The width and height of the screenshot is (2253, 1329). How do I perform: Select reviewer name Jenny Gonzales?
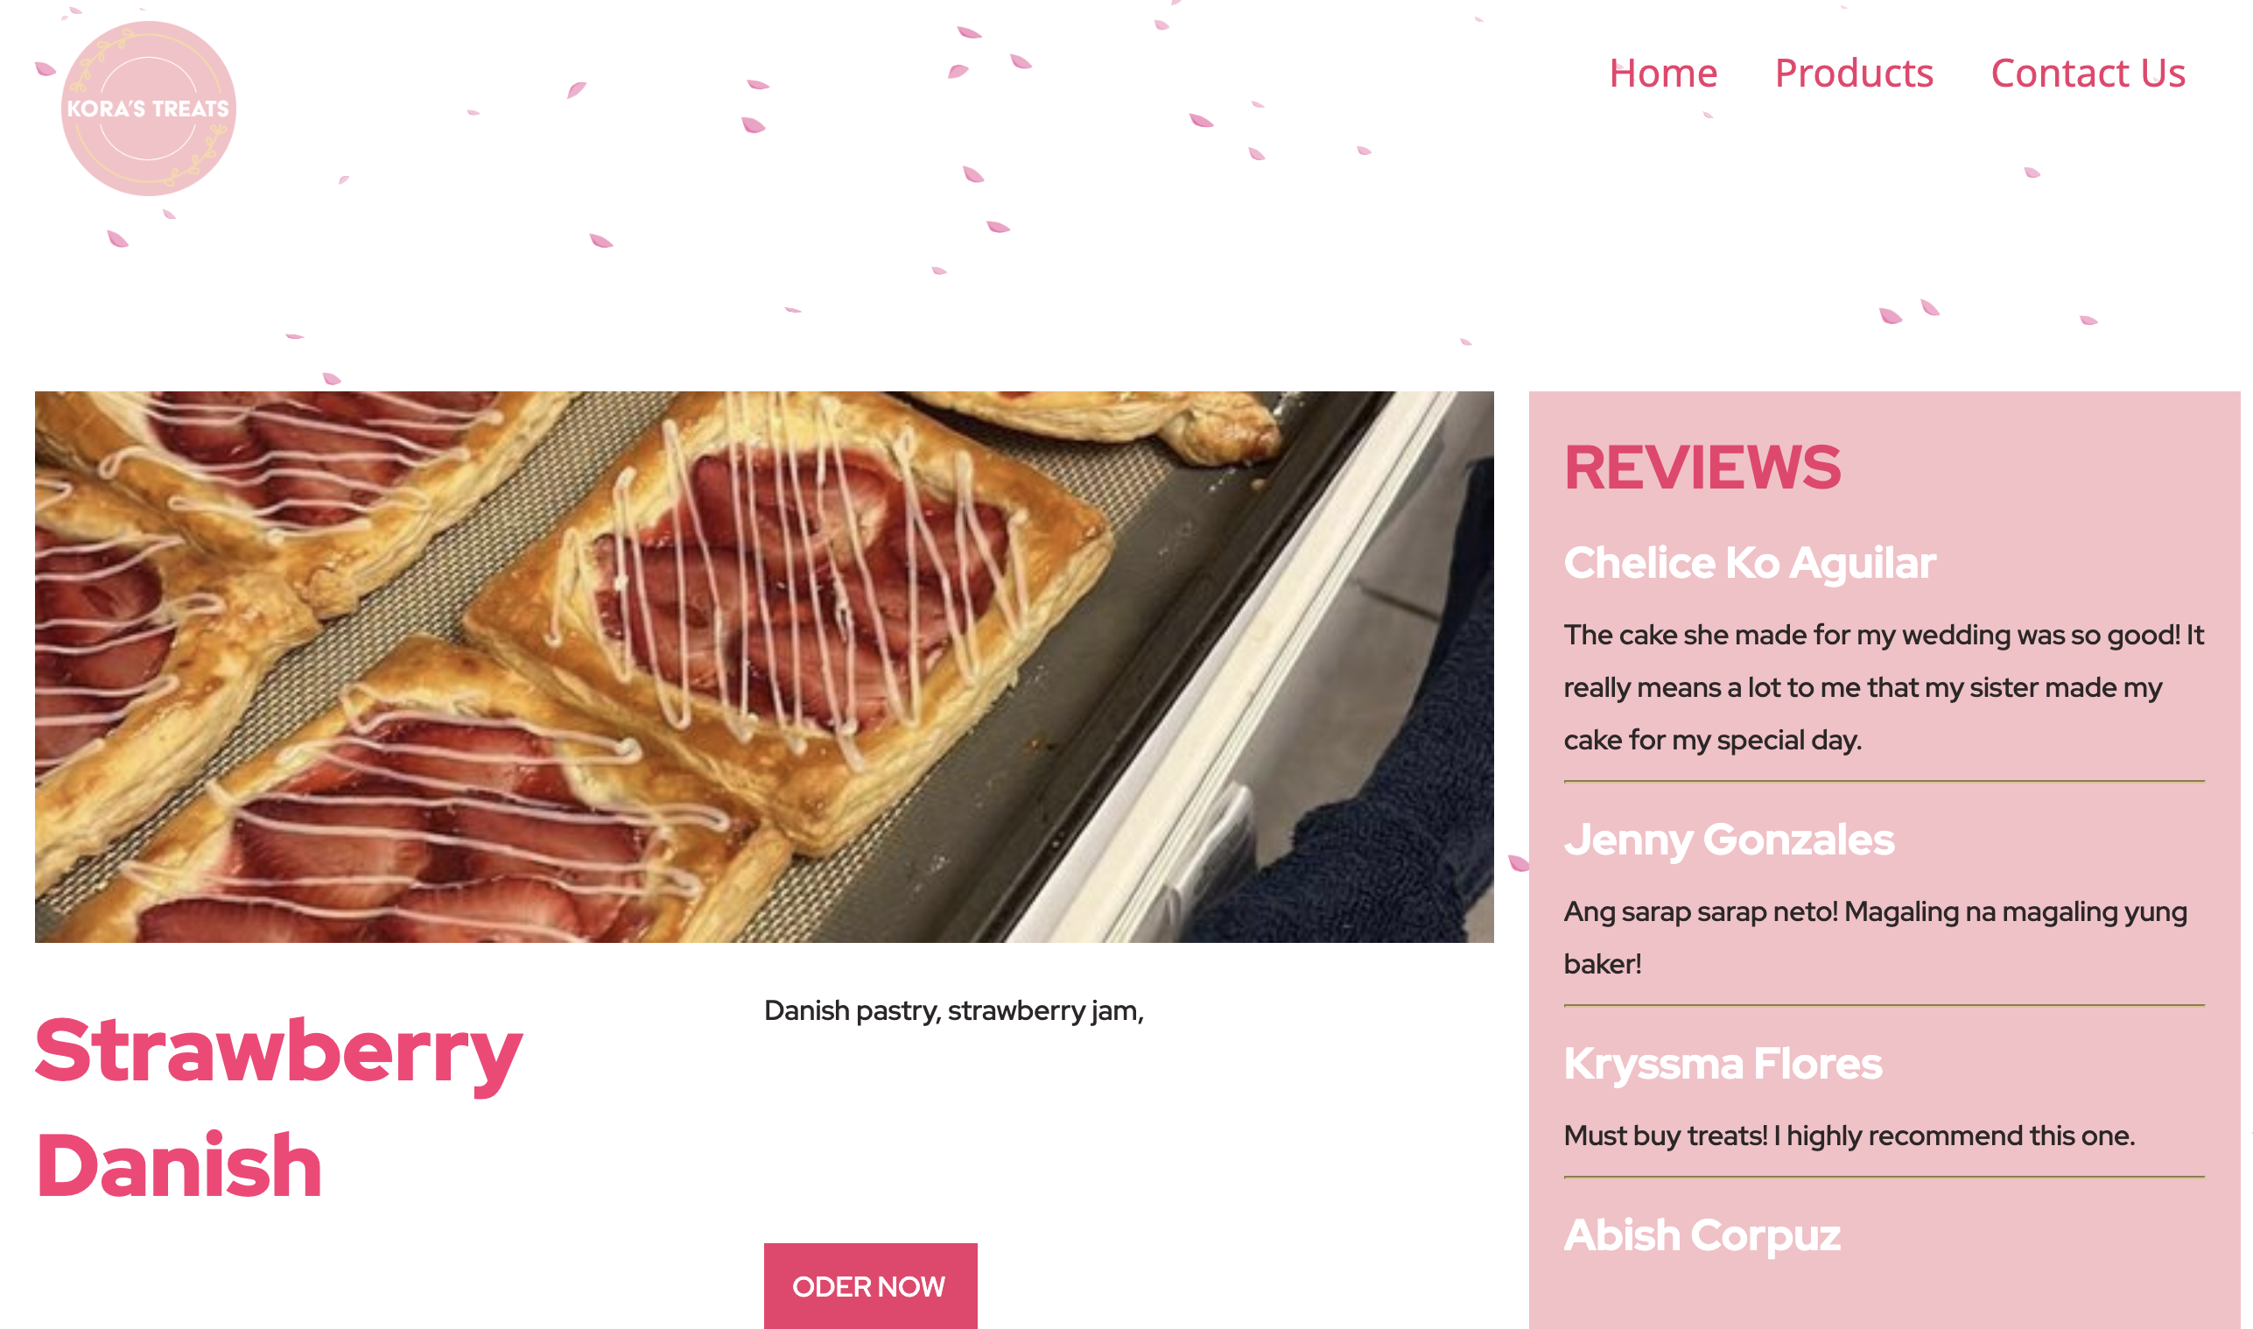point(1729,840)
